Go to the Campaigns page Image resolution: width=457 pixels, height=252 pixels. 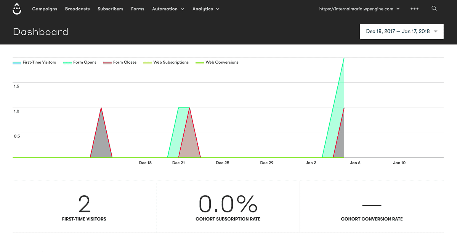(x=45, y=9)
